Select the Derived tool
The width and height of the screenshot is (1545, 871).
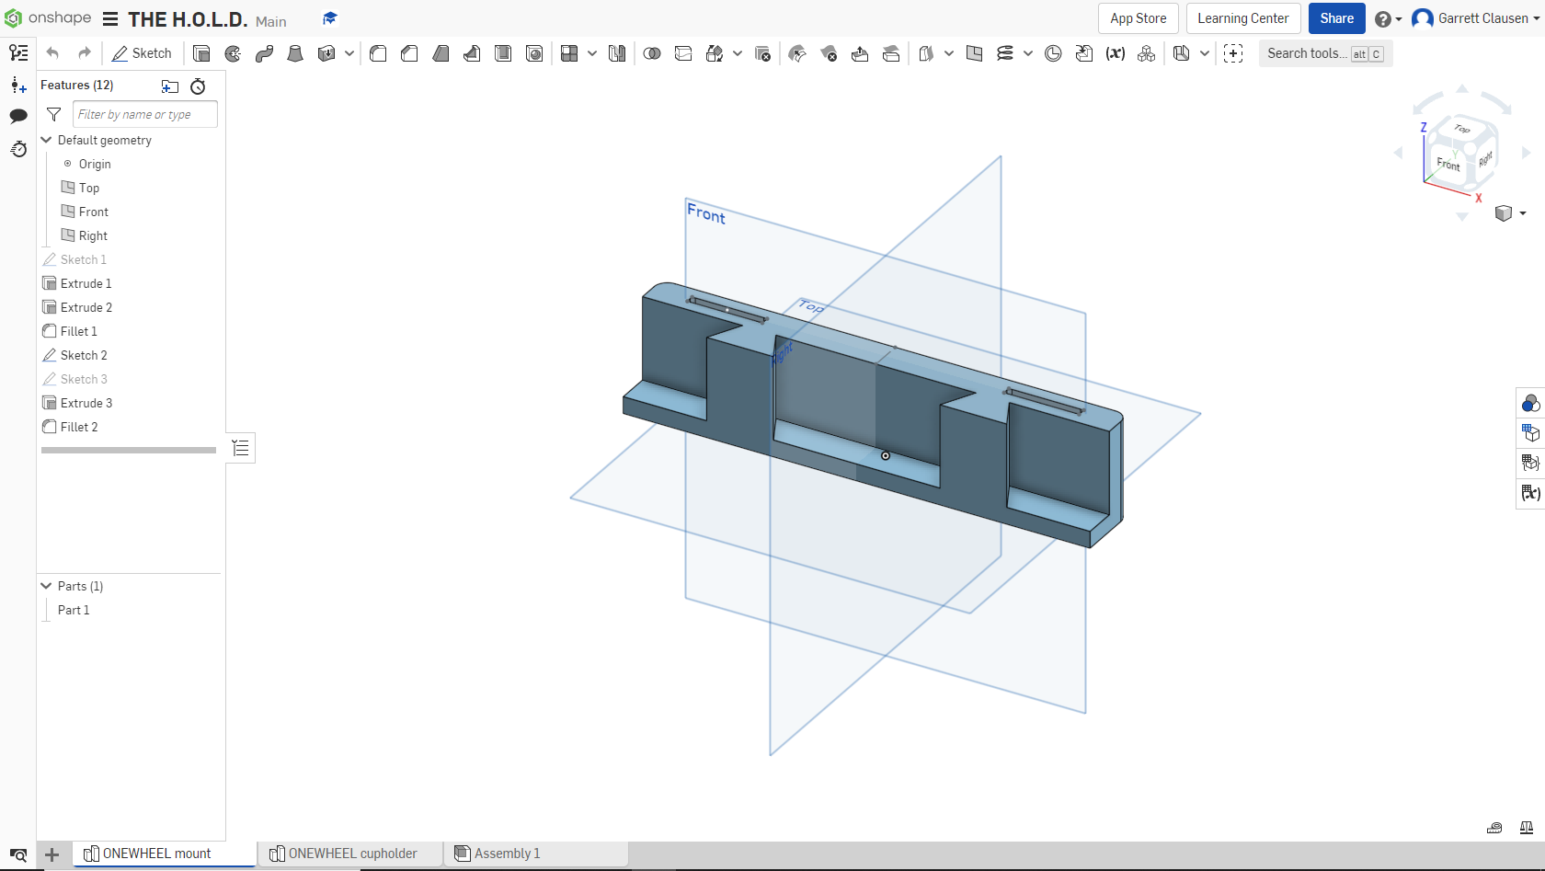pos(1084,53)
